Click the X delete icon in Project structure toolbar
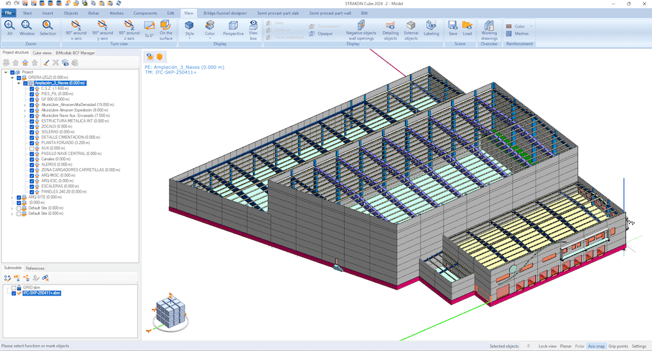Viewport: 652px width, 351px height. click(x=55, y=63)
